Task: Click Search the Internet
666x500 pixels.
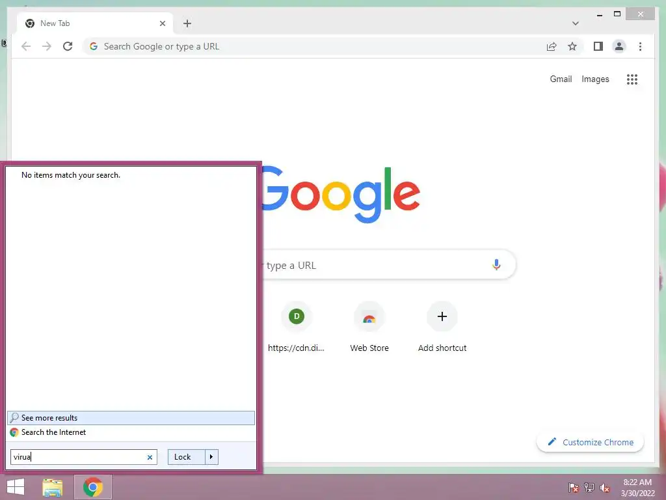Action: pos(131,432)
